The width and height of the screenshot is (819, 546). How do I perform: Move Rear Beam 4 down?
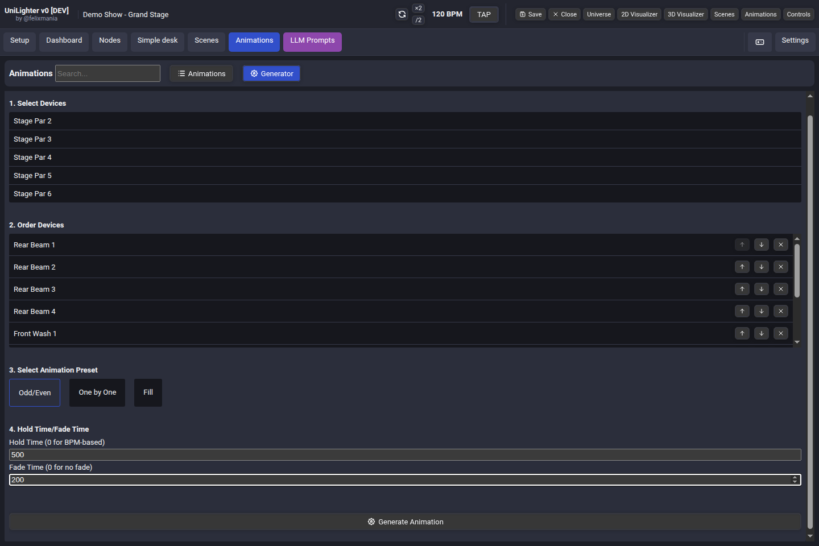[x=762, y=311]
